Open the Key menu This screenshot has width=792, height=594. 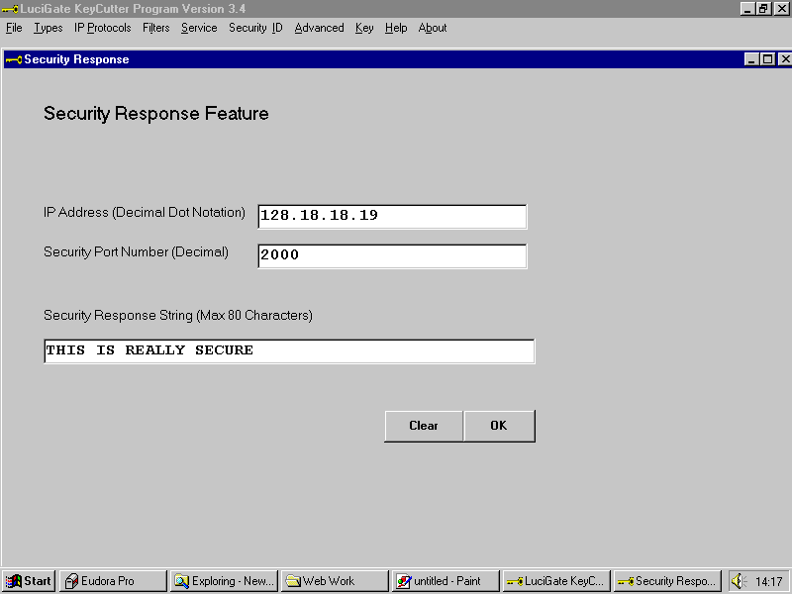(364, 28)
